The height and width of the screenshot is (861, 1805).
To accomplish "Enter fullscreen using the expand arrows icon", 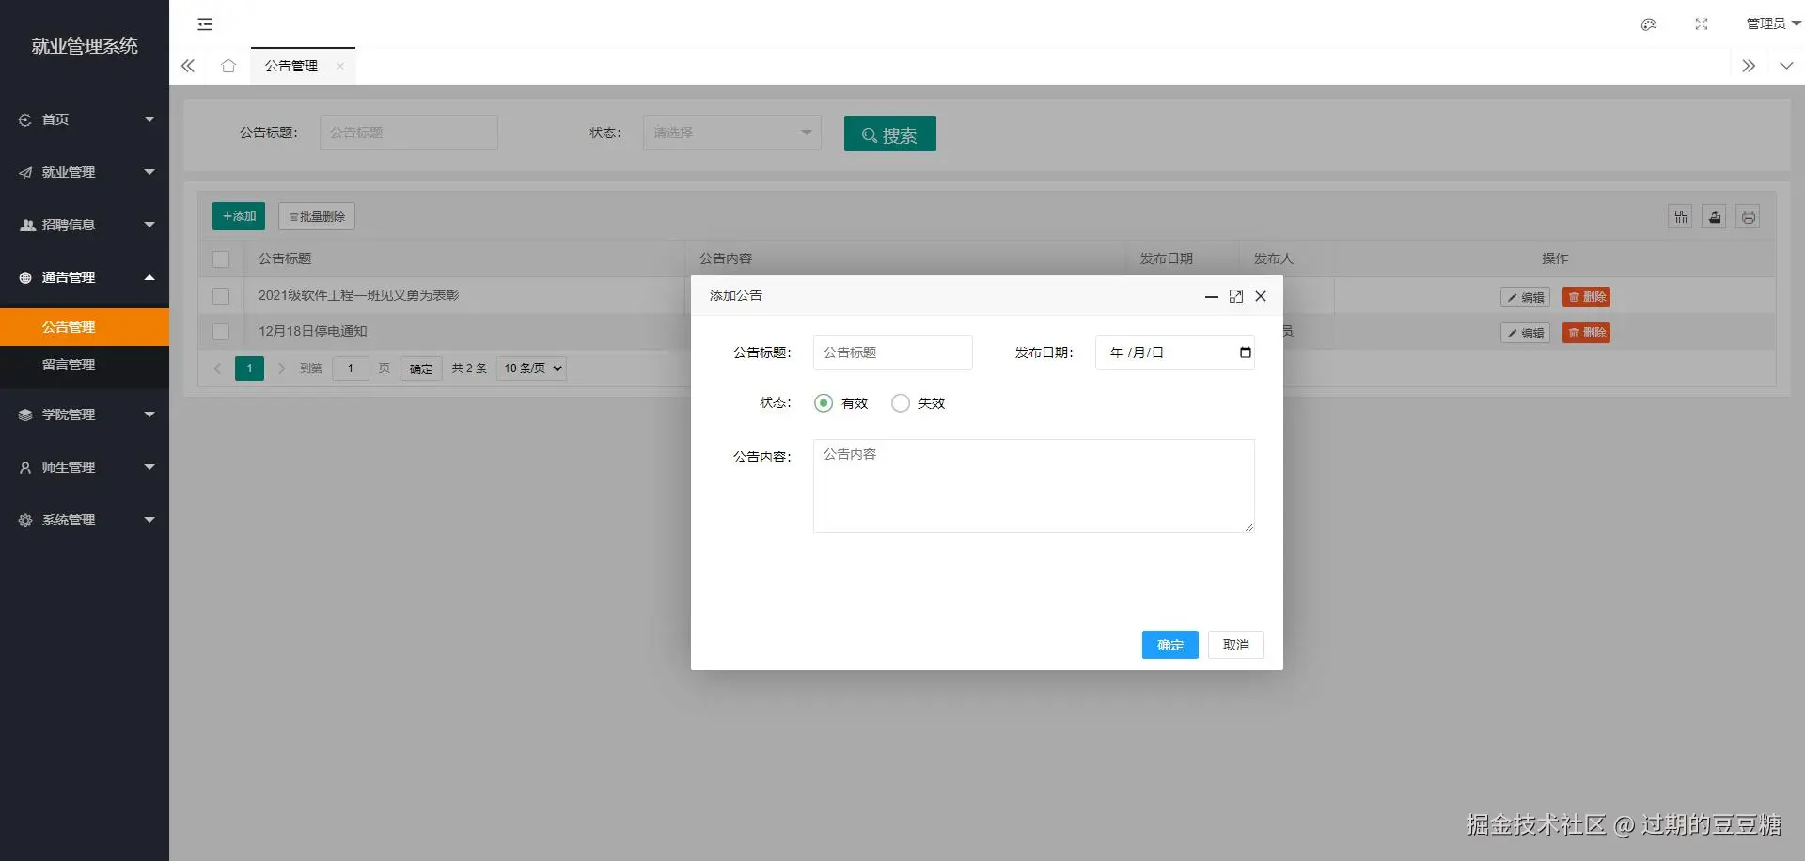I will pos(1701,24).
